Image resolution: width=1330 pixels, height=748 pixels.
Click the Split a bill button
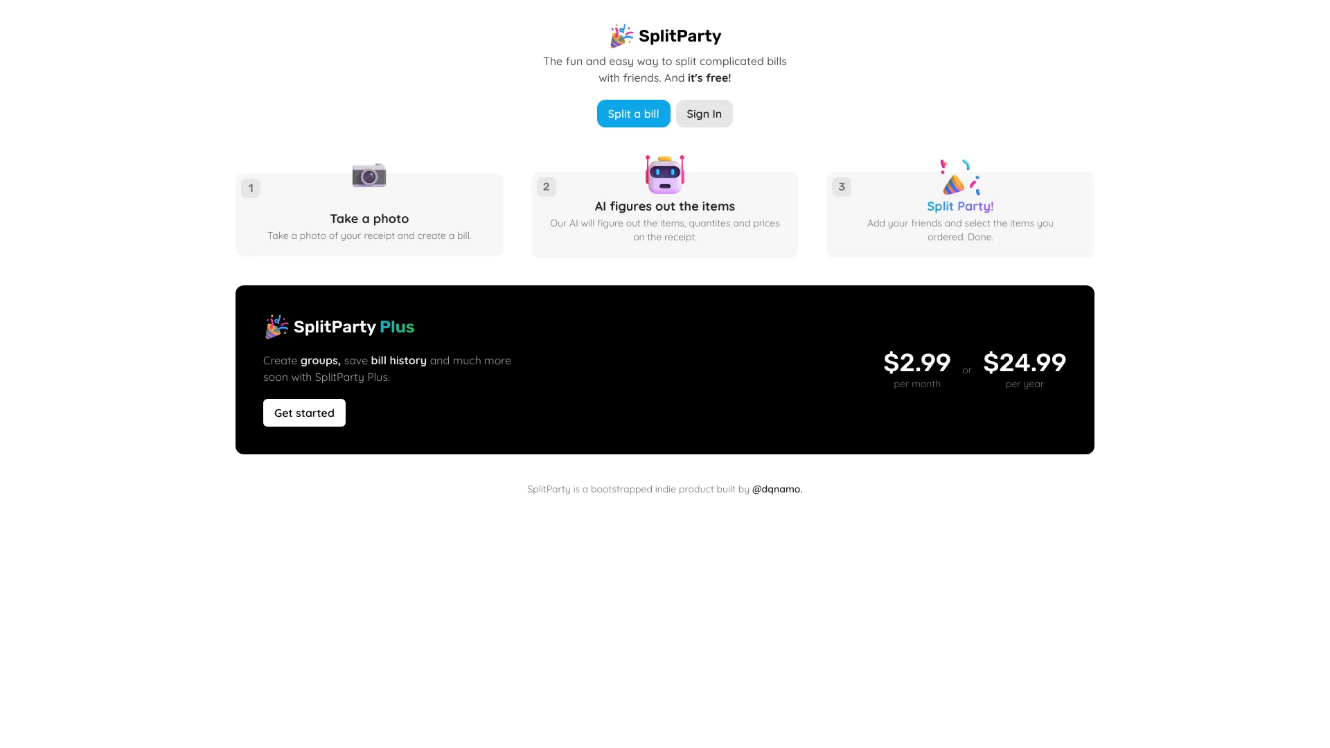coord(633,114)
